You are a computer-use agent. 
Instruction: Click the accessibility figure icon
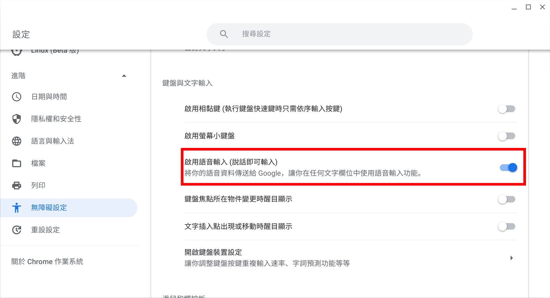(x=17, y=208)
